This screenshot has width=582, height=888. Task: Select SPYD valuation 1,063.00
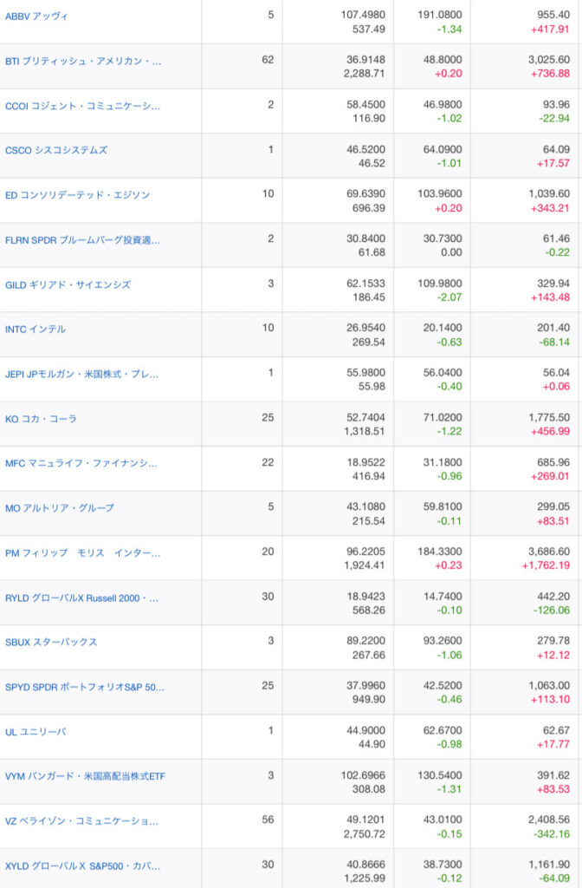pos(548,685)
